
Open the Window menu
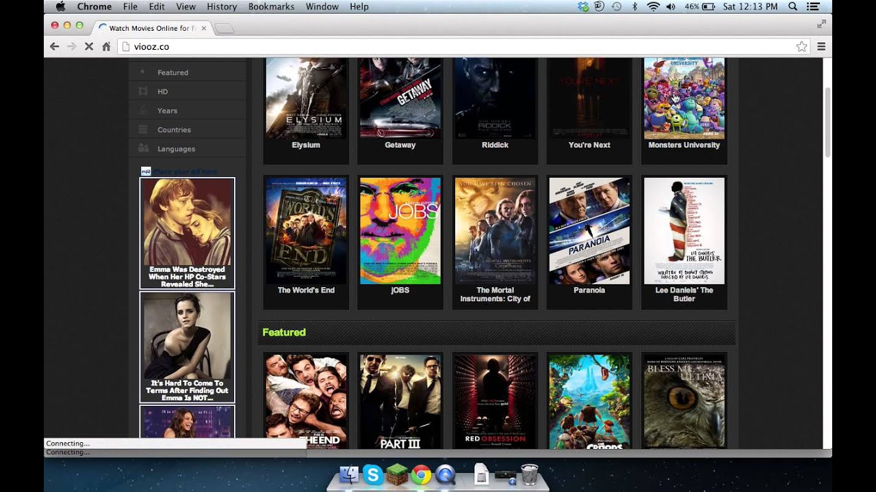[x=322, y=6]
